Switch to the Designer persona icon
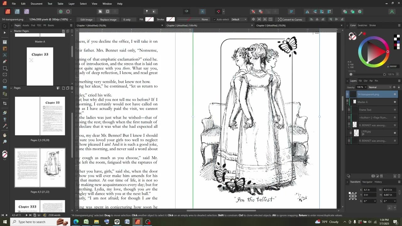Viewport: 402px width, 226px height. pyautogui.click(x=17, y=11)
